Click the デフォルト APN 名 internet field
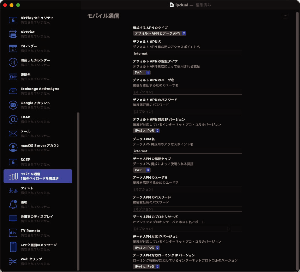The height and width of the screenshot is (272, 300). [187, 54]
